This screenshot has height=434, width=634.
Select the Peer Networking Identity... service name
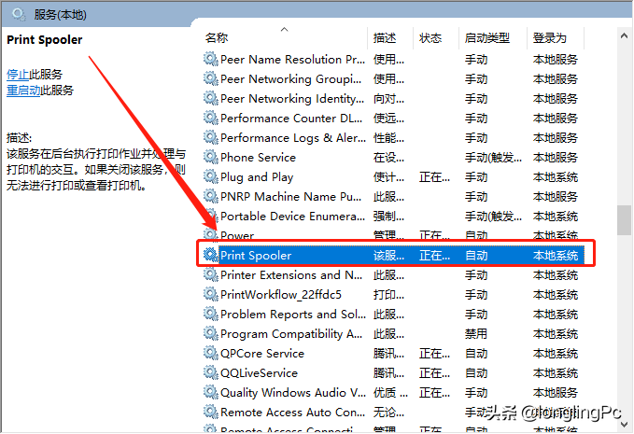tap(292, 99)
